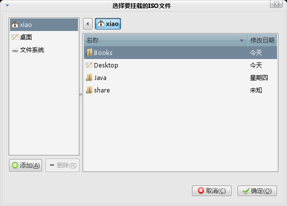Screen dimensions: 287x206
Task: Open window menu triangle in title bar
Action: coord(7,5)
